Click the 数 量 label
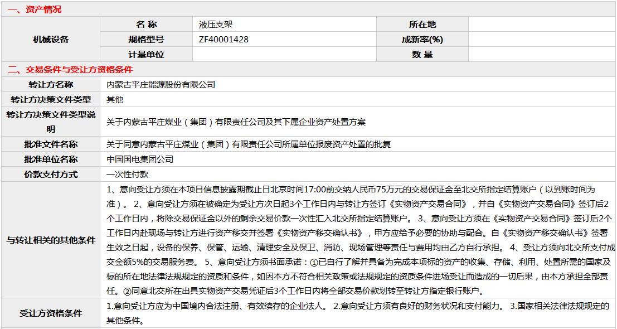The image size is (617, 329). click(422, 54)
